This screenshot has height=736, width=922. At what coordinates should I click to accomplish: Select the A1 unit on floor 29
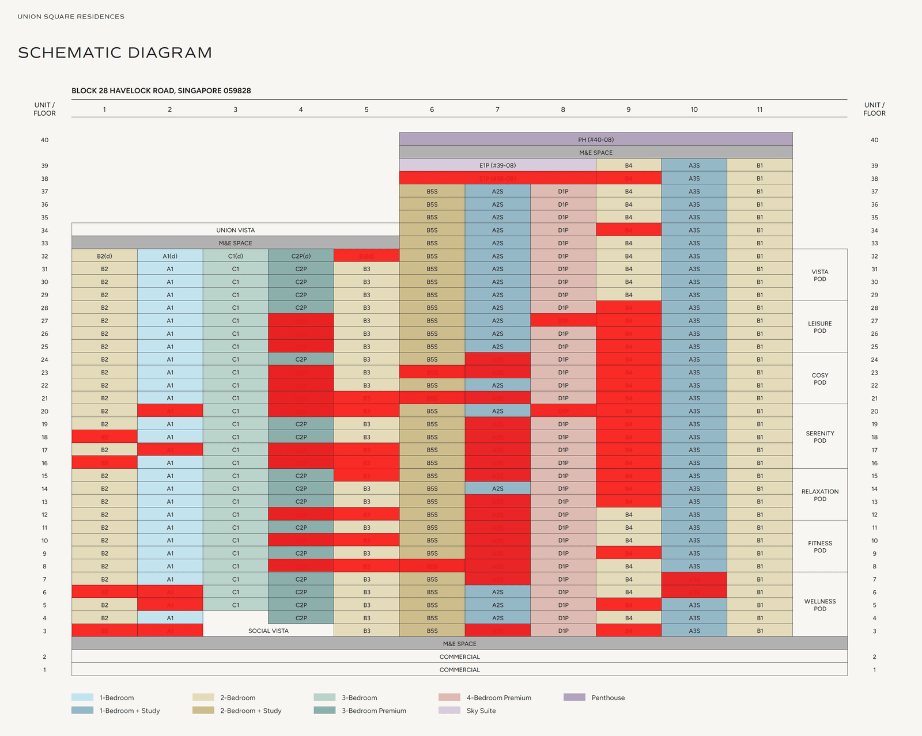tap(170, 295)
